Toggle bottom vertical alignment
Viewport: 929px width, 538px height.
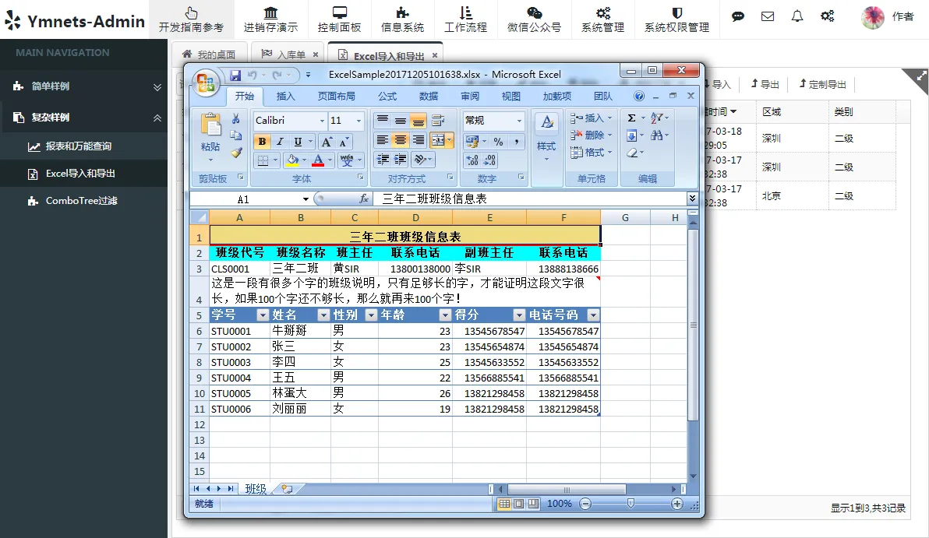point(419,121)
